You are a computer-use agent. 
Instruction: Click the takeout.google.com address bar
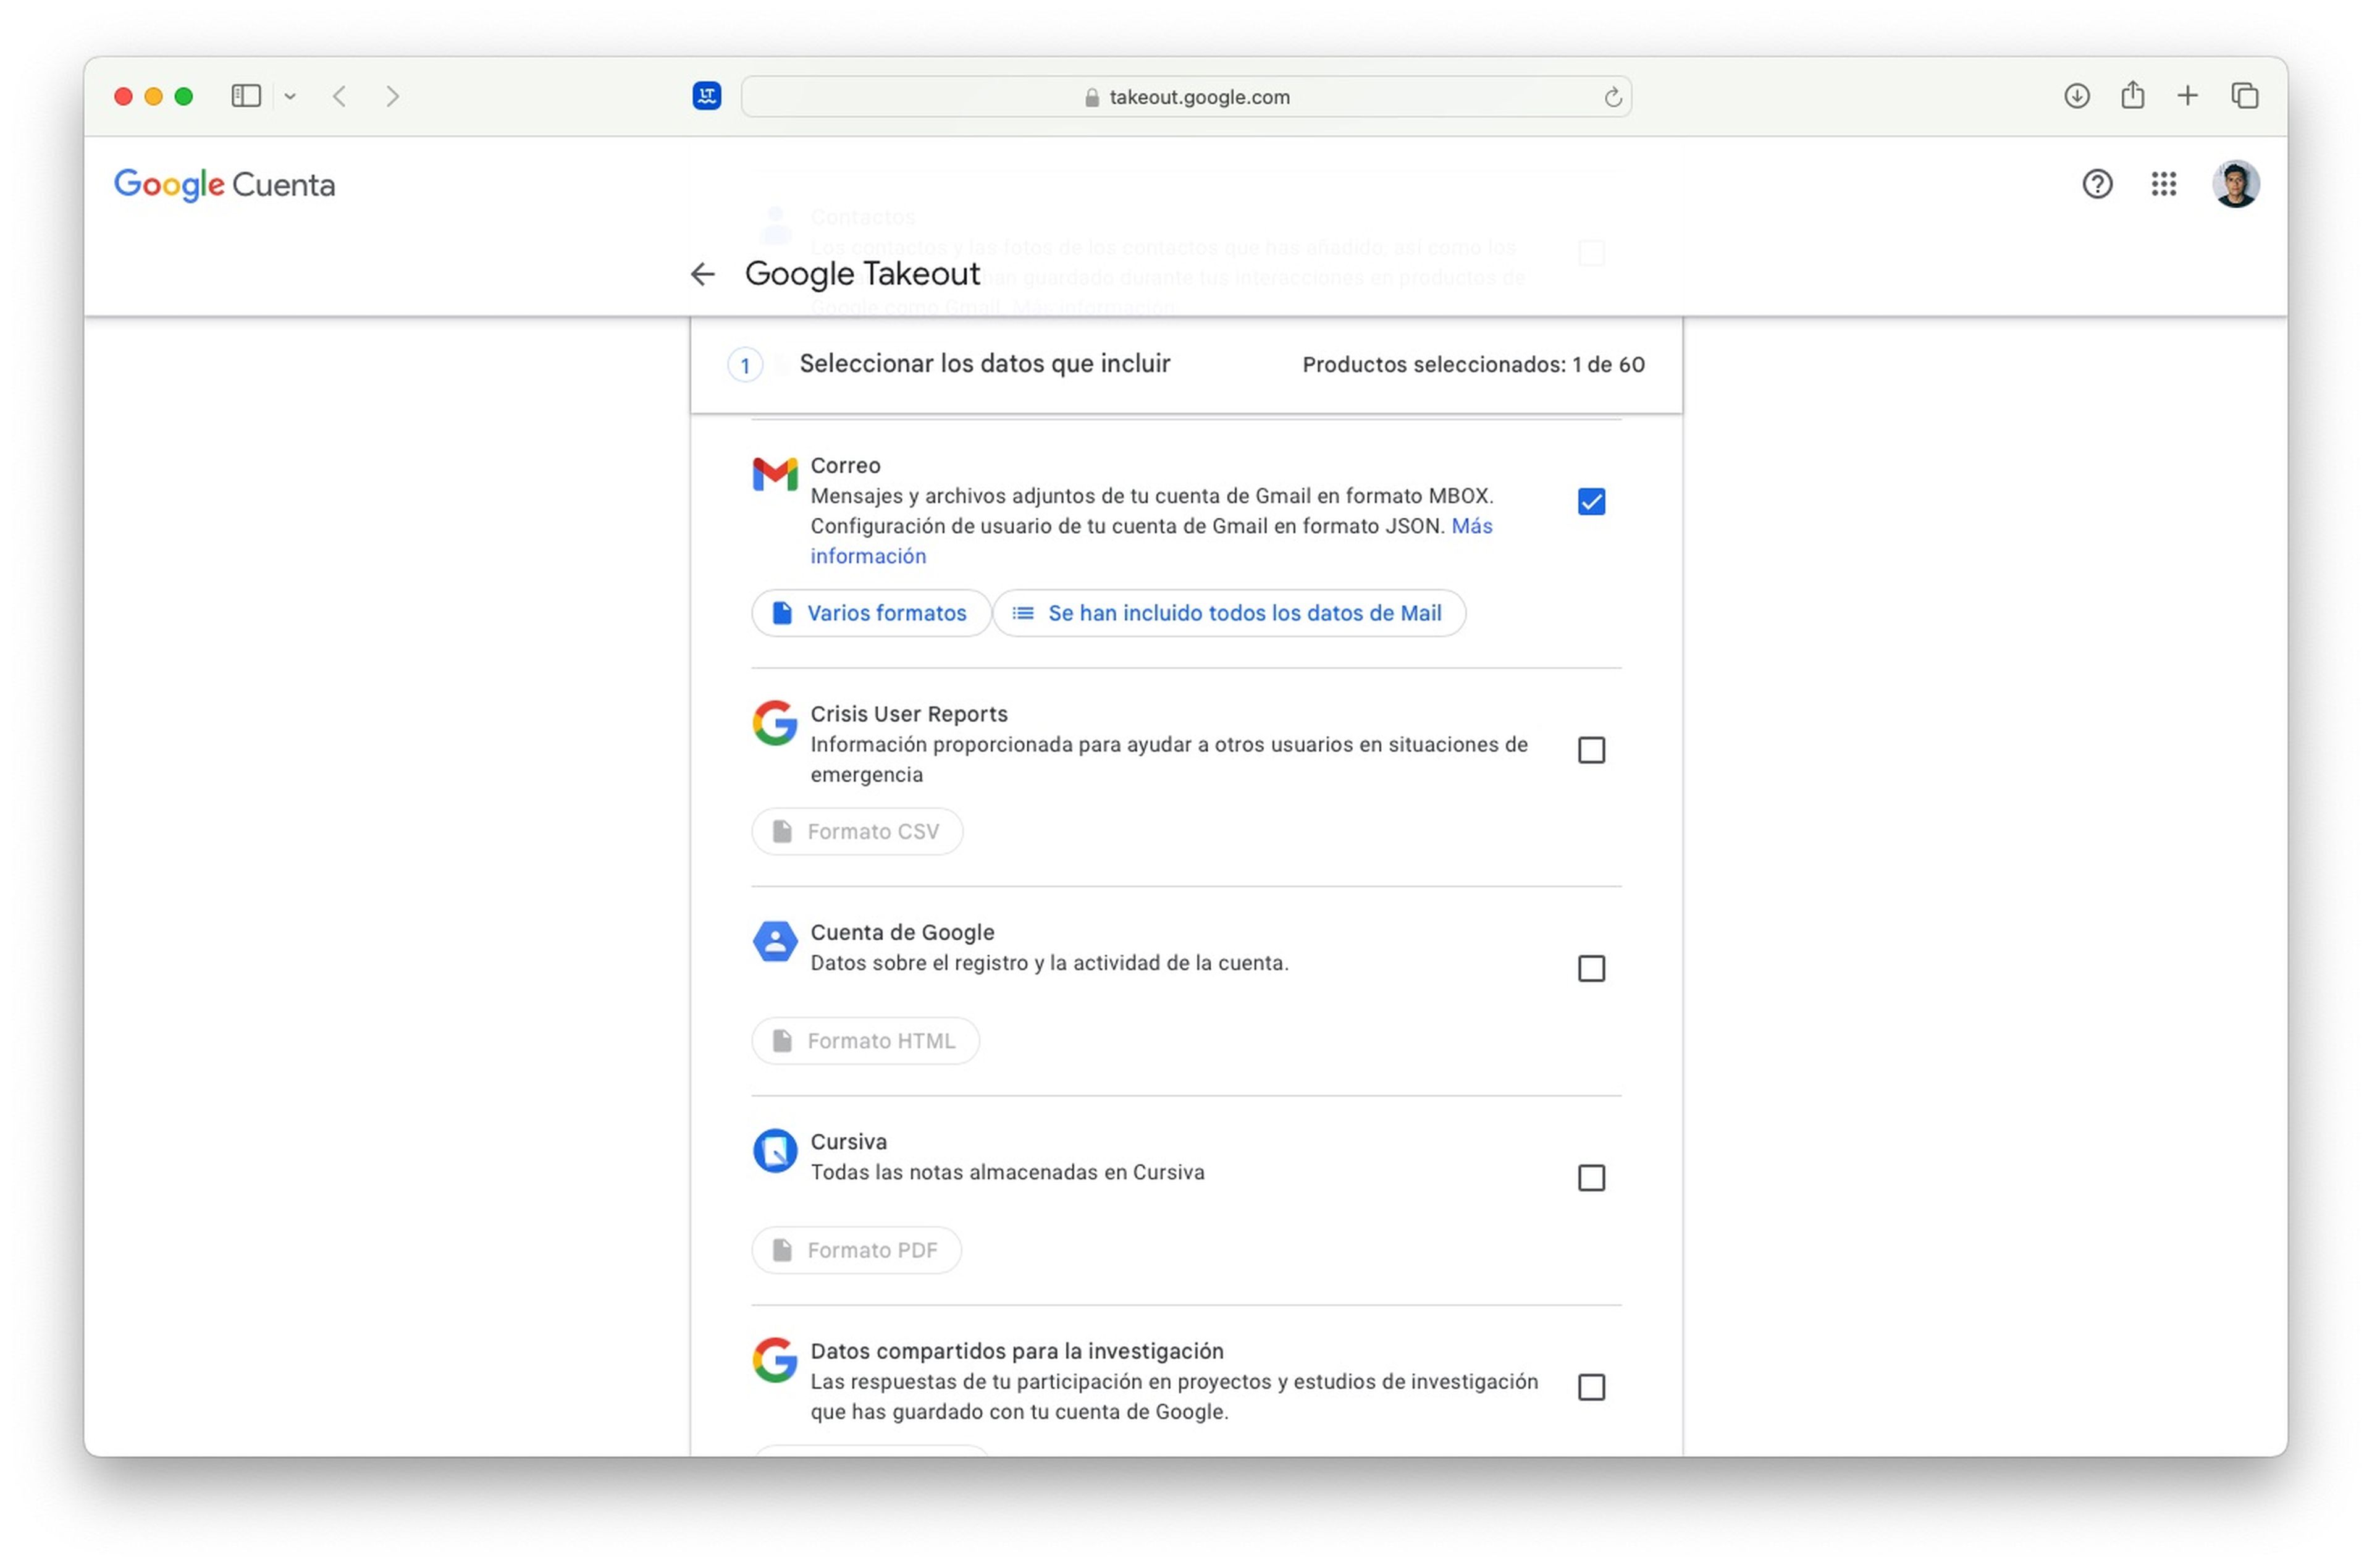point(1185,97)
